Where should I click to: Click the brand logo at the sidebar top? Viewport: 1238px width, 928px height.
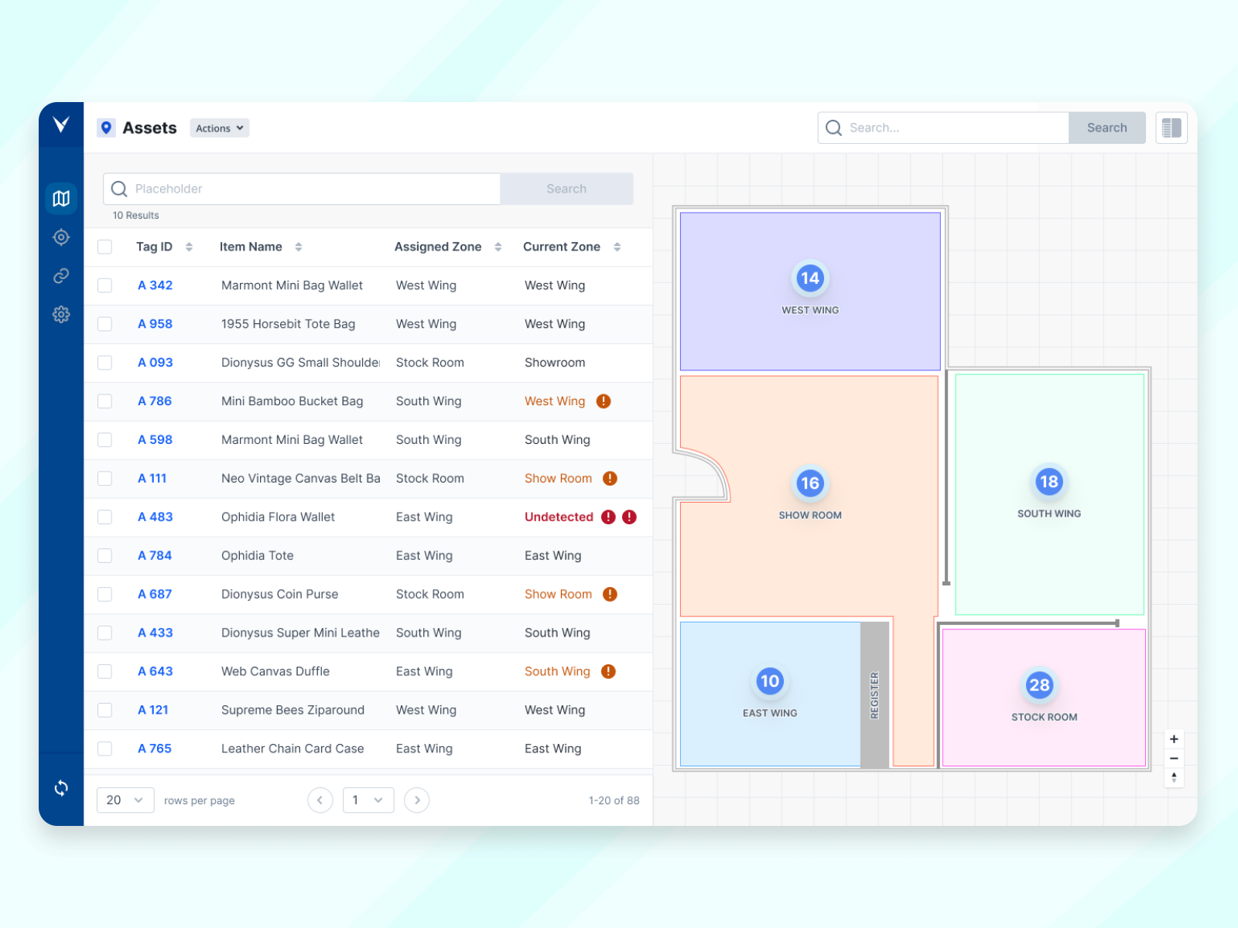point(62,124)
